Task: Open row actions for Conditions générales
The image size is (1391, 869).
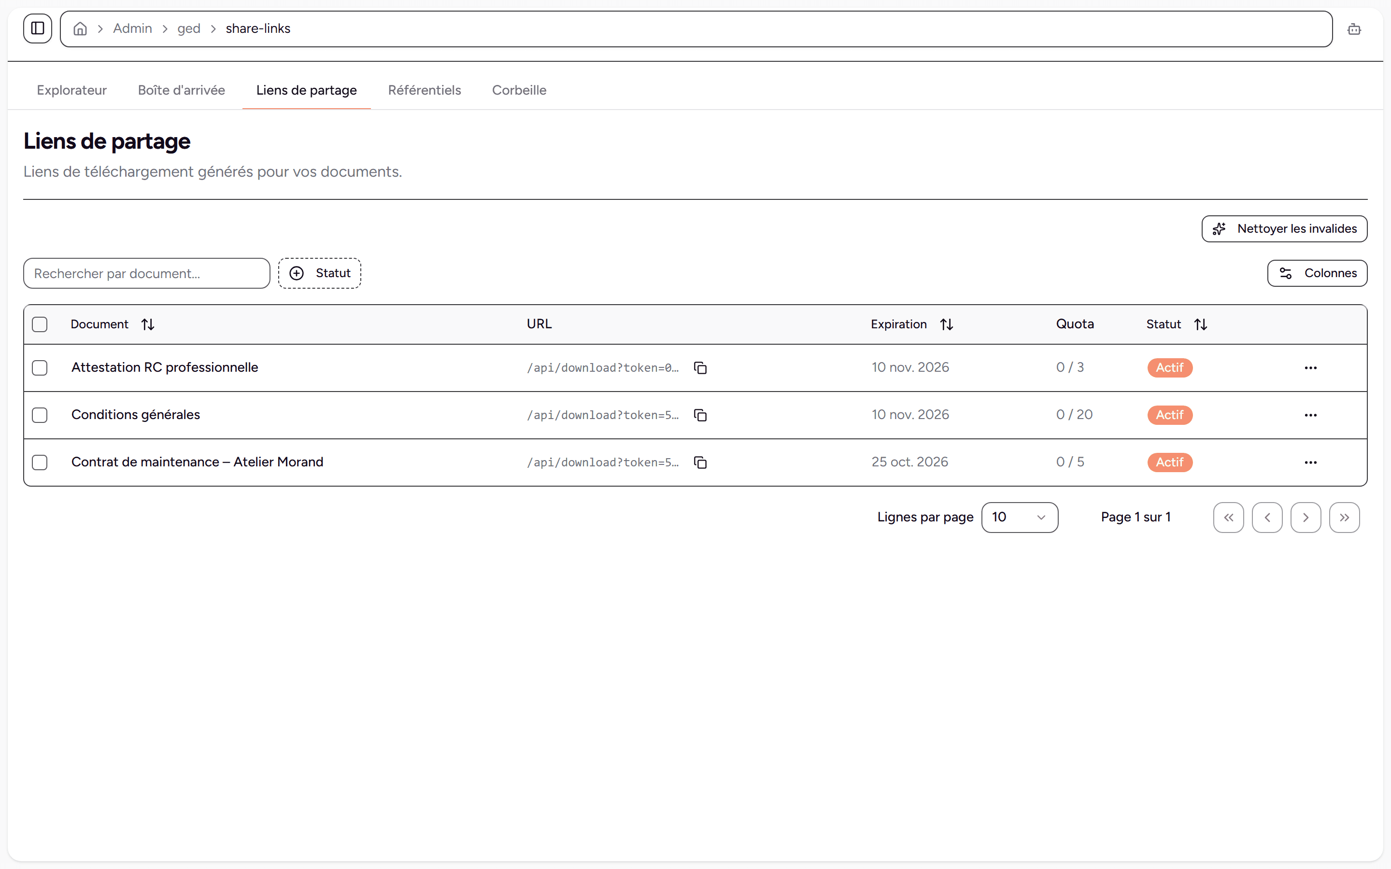Action: [1310, 415]
